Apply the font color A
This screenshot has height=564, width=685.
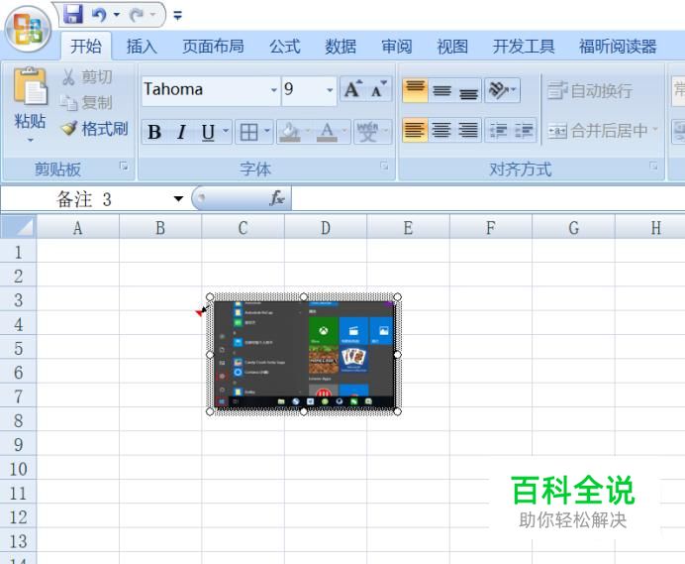[x=327, y=132]
